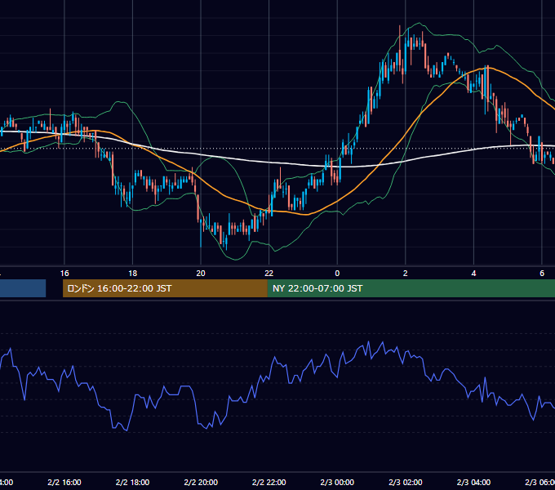
Task: Click the NY 22:00-07:00 JST session bar
Action: click(x=411, y=288)
